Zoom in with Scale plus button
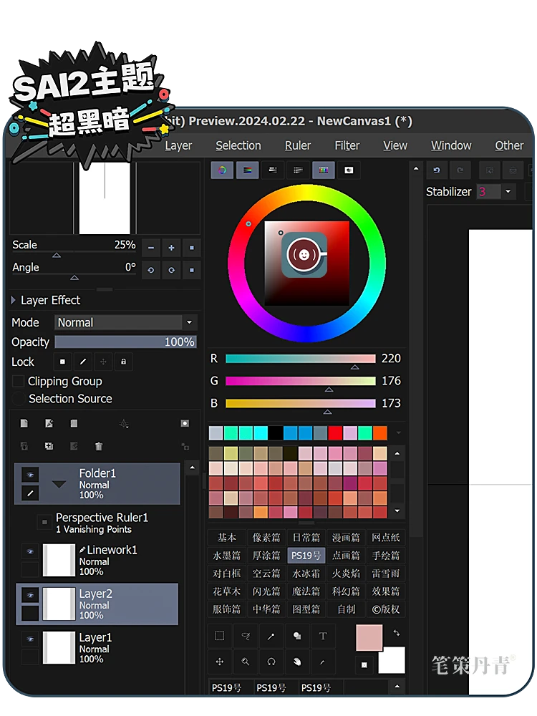 point(171,248)
